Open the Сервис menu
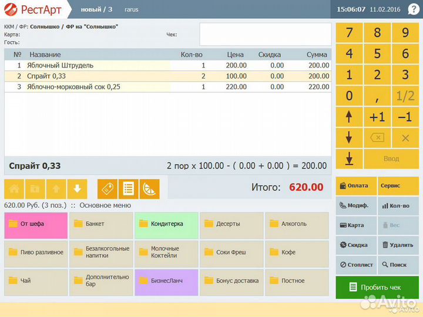423x317 pixels. [x=398, y=186]
